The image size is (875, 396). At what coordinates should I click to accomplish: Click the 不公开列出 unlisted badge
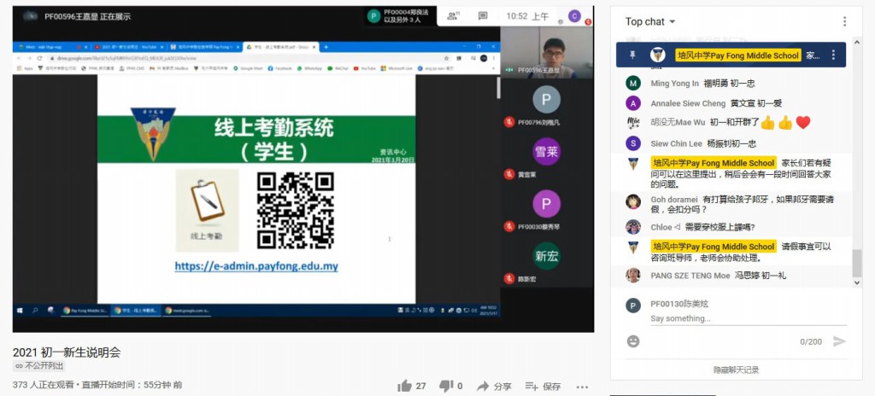pos(39,366)
